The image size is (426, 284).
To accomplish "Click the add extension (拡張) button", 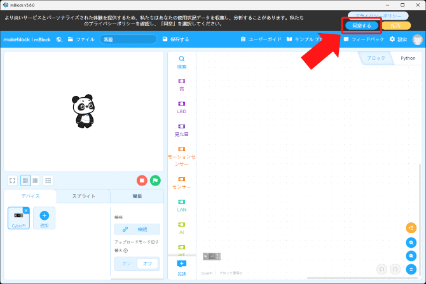I will [182, 267].
